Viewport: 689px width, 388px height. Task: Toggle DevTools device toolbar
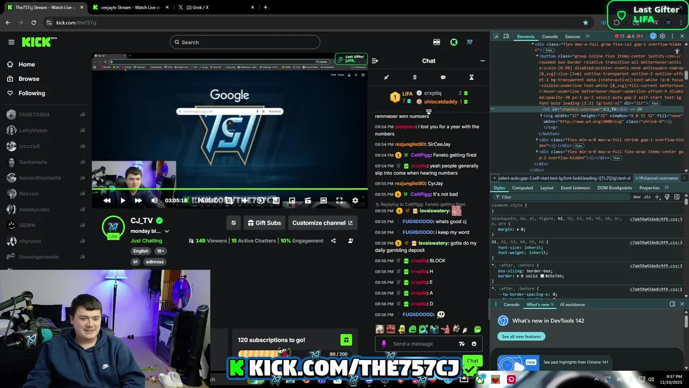click(x=506, y=36)
